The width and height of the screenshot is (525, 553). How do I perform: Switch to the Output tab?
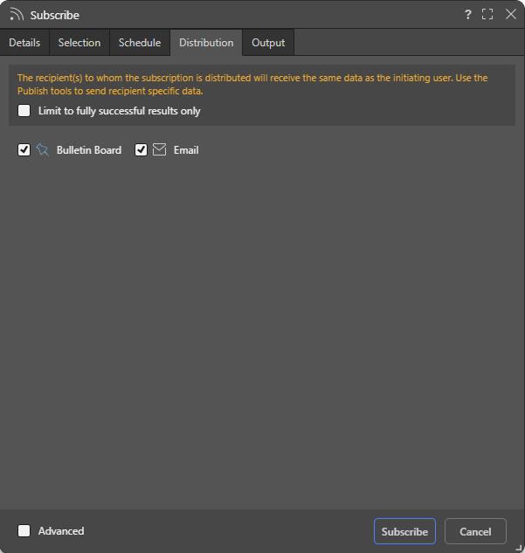coord(268,43)
